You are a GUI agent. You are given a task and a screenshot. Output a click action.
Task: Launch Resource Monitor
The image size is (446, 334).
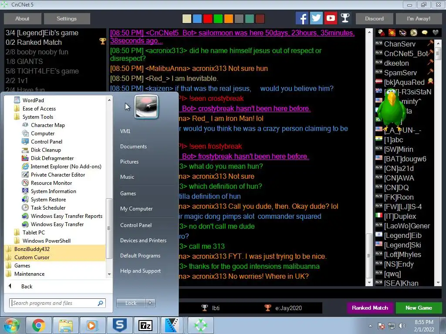pos(51,183)
